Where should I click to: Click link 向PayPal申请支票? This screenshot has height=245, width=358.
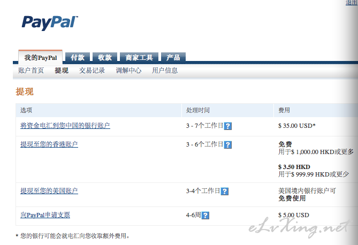pyautogui.click(x=45, y=215)
